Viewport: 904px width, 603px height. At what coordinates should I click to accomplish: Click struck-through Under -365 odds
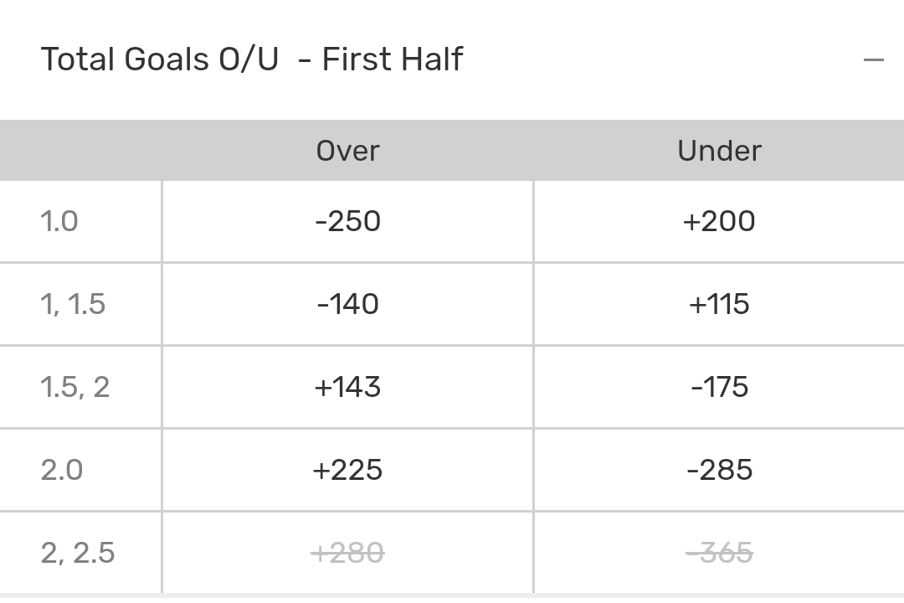coord(719,553)
